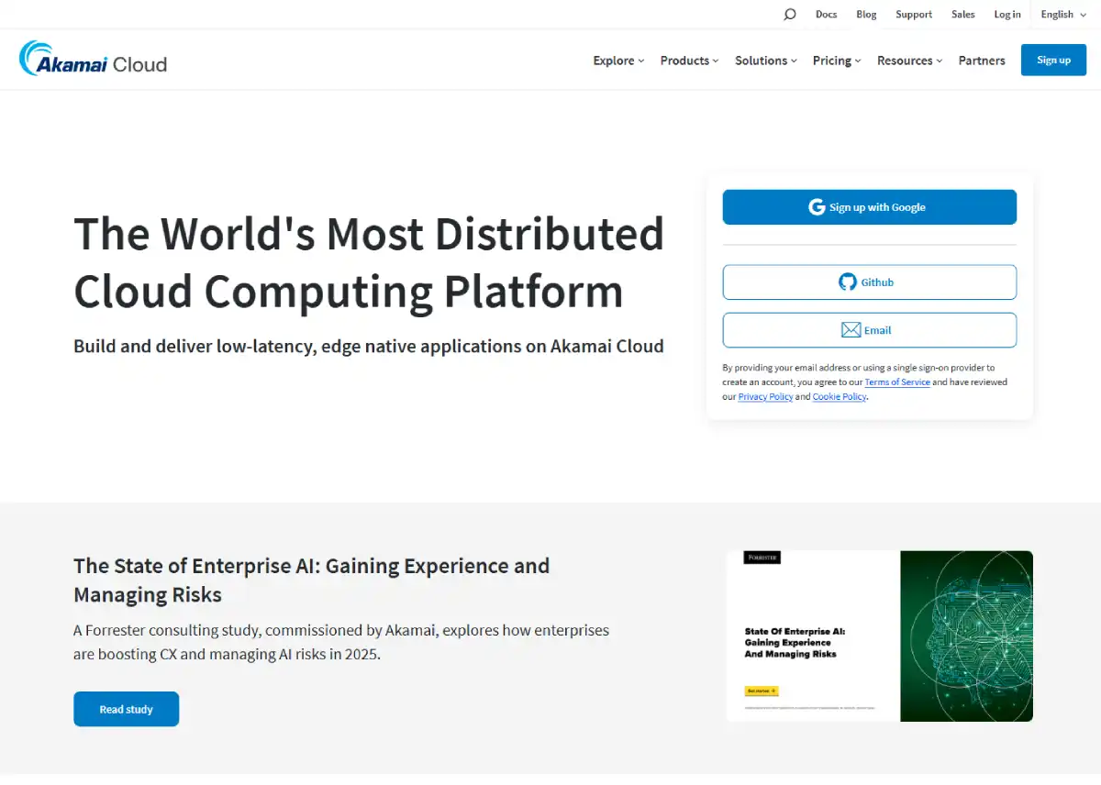Click the World's Most Distributed headline
Image resolution: width=1101 pixels, height=785 pixels.
pos(369,262)
